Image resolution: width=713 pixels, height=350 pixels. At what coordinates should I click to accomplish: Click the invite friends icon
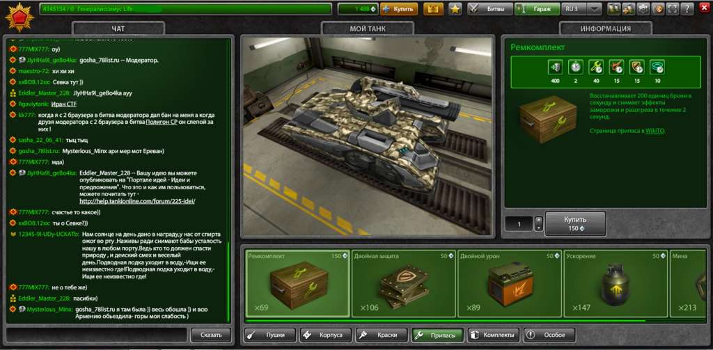click(629, 8)
